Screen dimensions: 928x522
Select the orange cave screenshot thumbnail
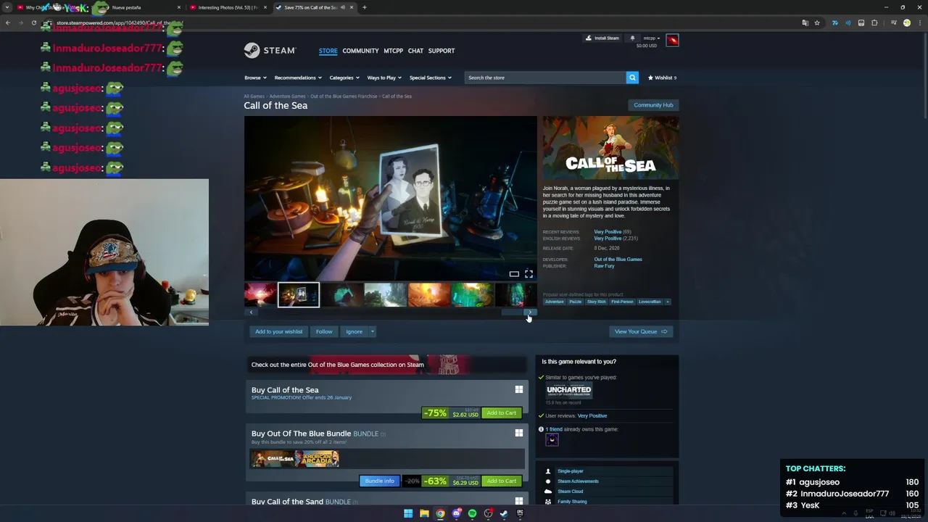(x=428, y=295)
